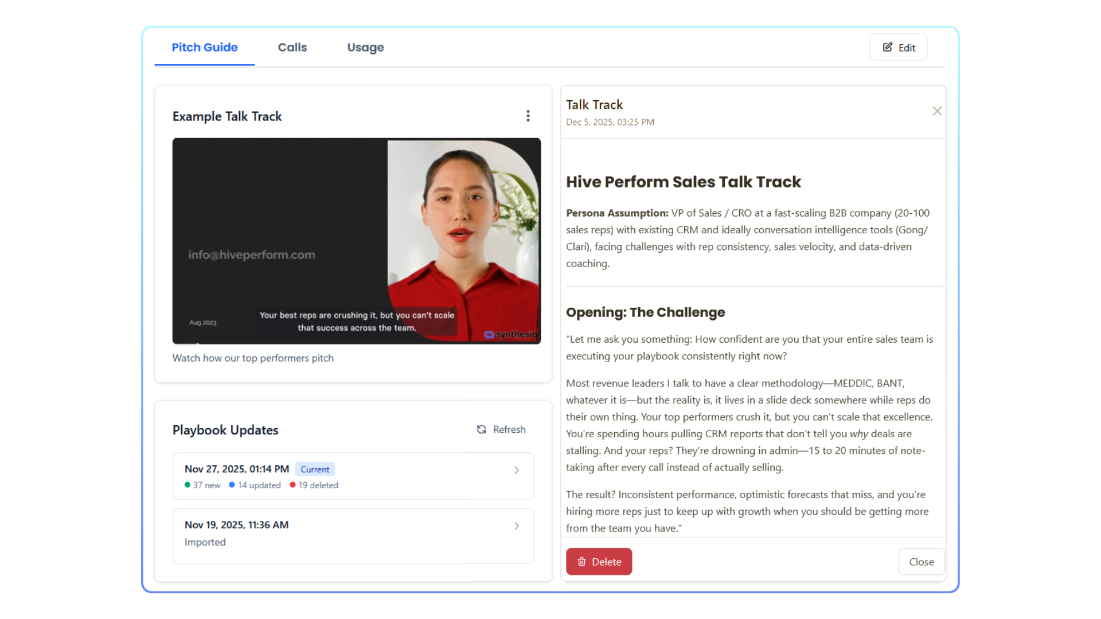Click the refresh arrows icon beside Playbook Updates
The height and width of the screenshot is (619, 1101).
(x=481, y=429)
